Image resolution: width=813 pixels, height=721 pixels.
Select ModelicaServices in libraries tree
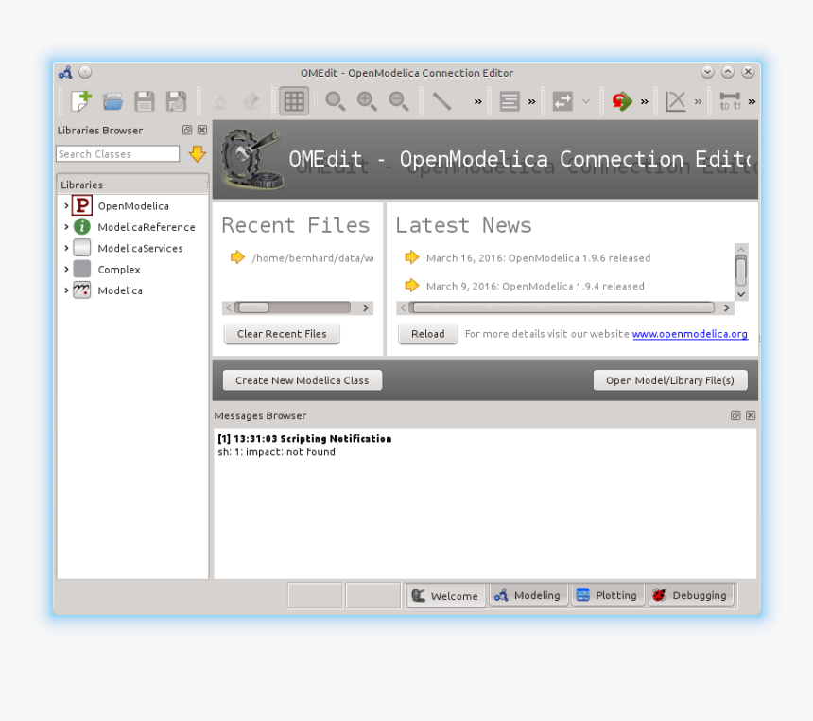141,248
